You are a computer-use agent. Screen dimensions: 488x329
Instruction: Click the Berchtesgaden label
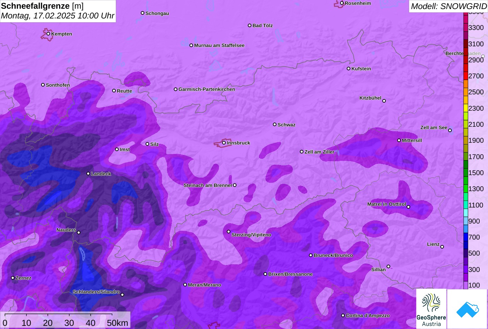(463, 53)
